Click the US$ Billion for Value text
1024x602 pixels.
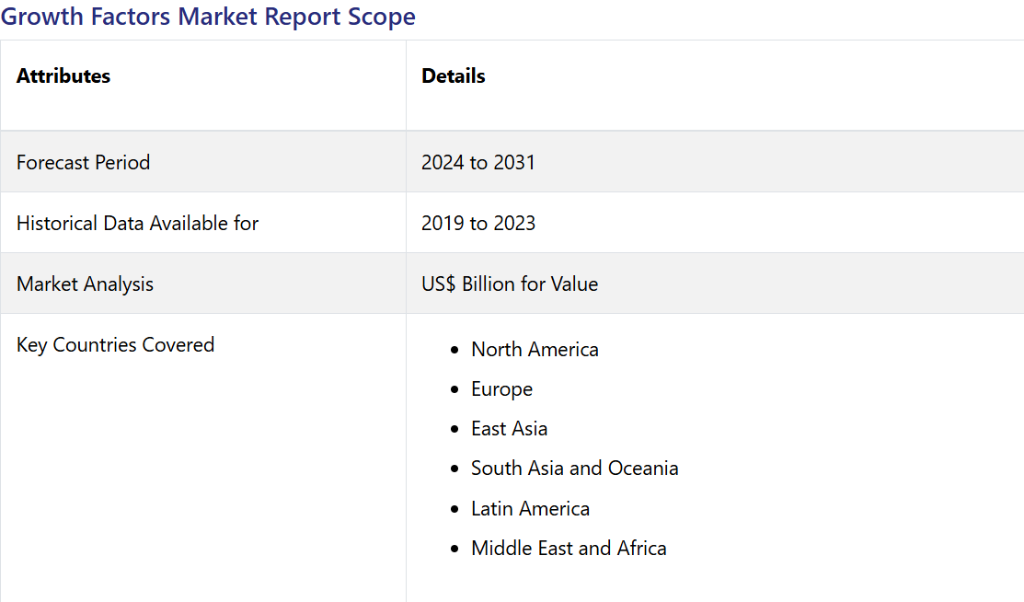point(510,284)
